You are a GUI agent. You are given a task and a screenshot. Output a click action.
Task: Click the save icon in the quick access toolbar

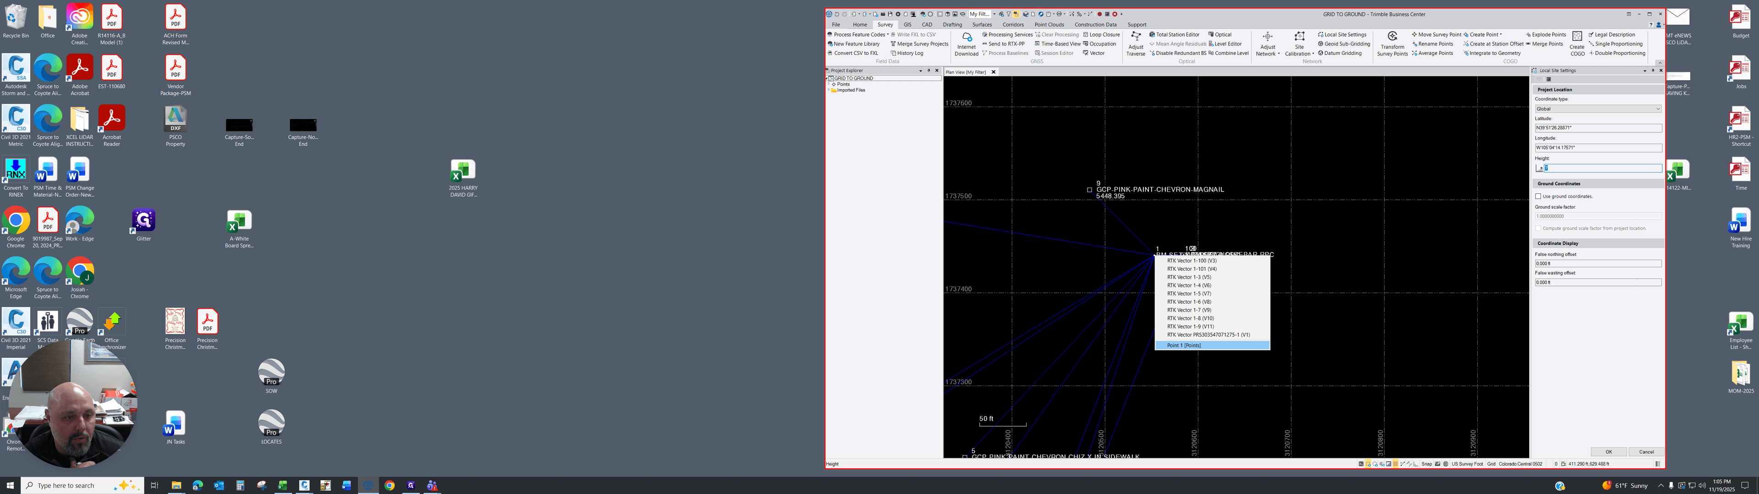(890, 14)
